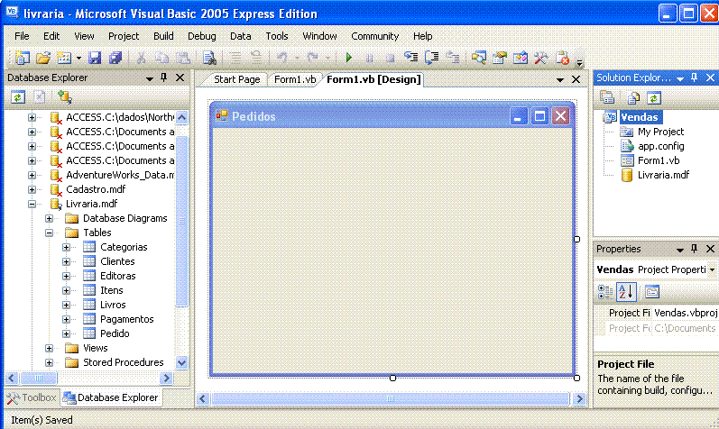Expand the Clientes table

(66, 261)
